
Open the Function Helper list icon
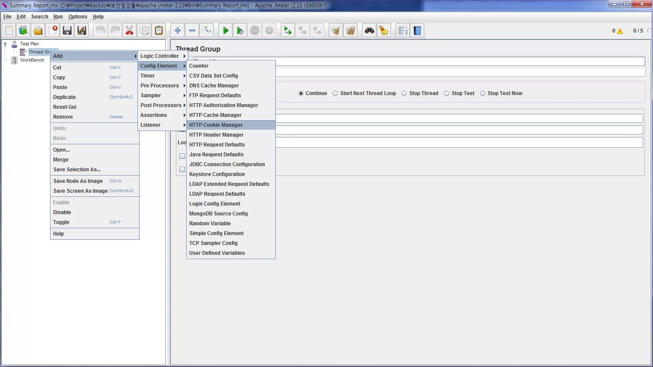coord(403,30)
